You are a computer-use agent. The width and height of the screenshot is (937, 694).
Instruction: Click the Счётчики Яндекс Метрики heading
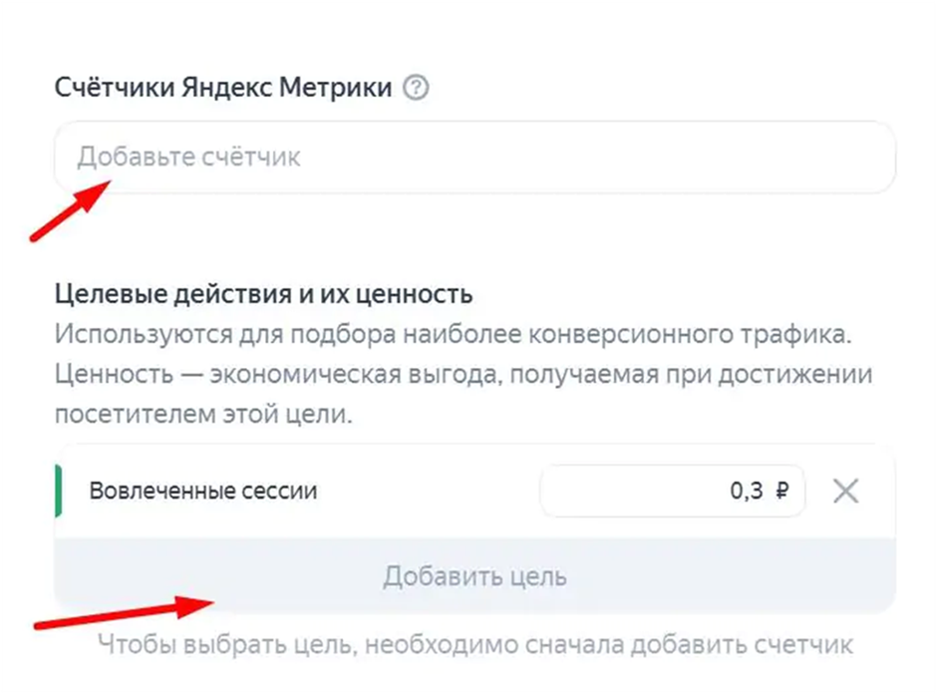point(223,88)
